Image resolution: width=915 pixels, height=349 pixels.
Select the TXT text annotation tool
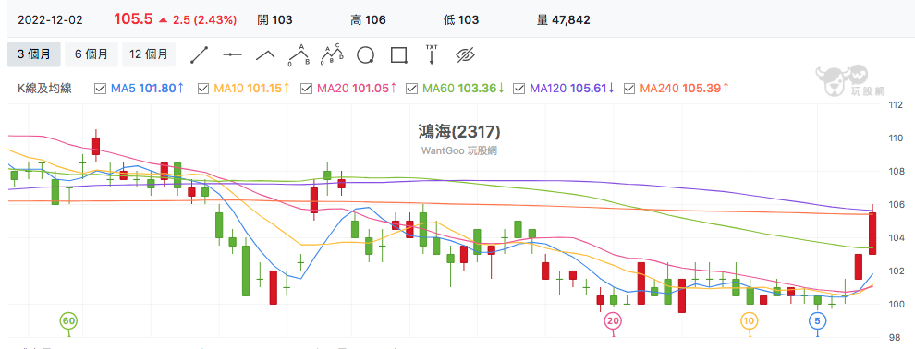point(432,54)
